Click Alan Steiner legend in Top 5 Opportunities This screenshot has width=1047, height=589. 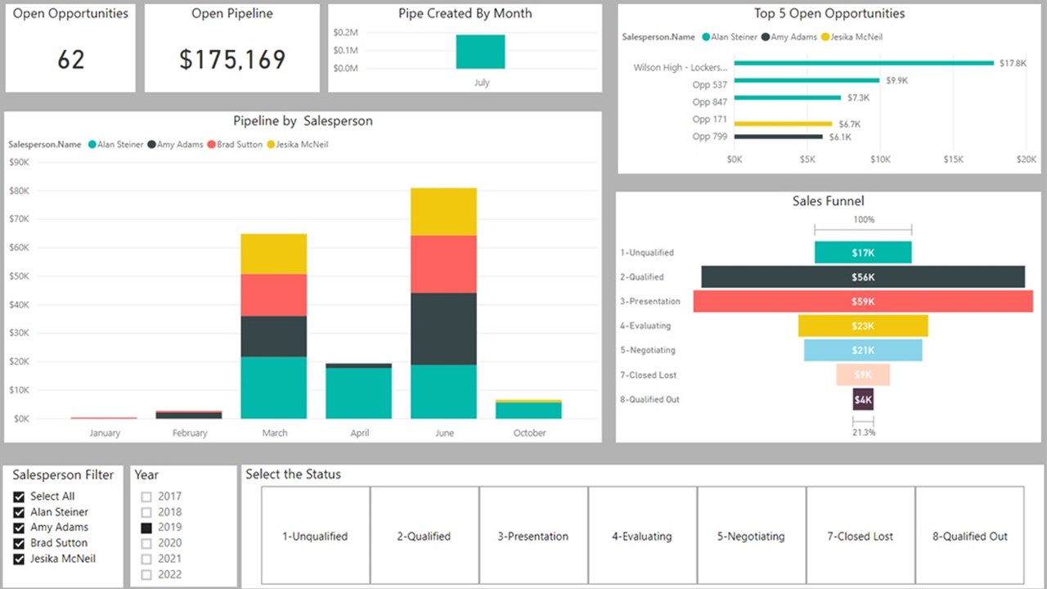click(x=729, y=37)
